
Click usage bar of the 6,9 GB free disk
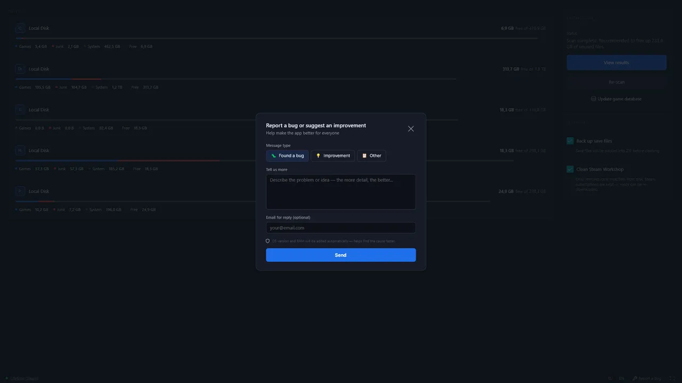coord(277,38)
